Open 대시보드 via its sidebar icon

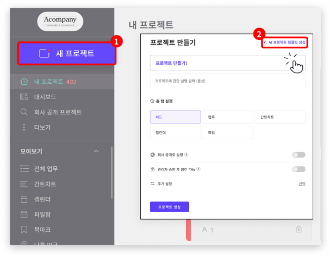(x=24, y=97)
